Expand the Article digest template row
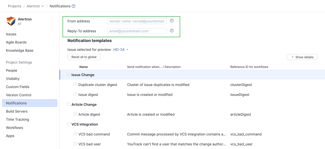This screenshot has height=149, width=325. [x=75, y=114]
